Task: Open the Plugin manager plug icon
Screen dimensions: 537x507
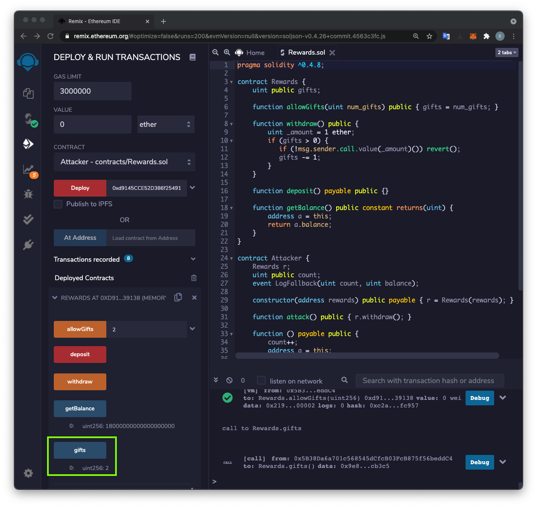Action: [x=28, y=244]
